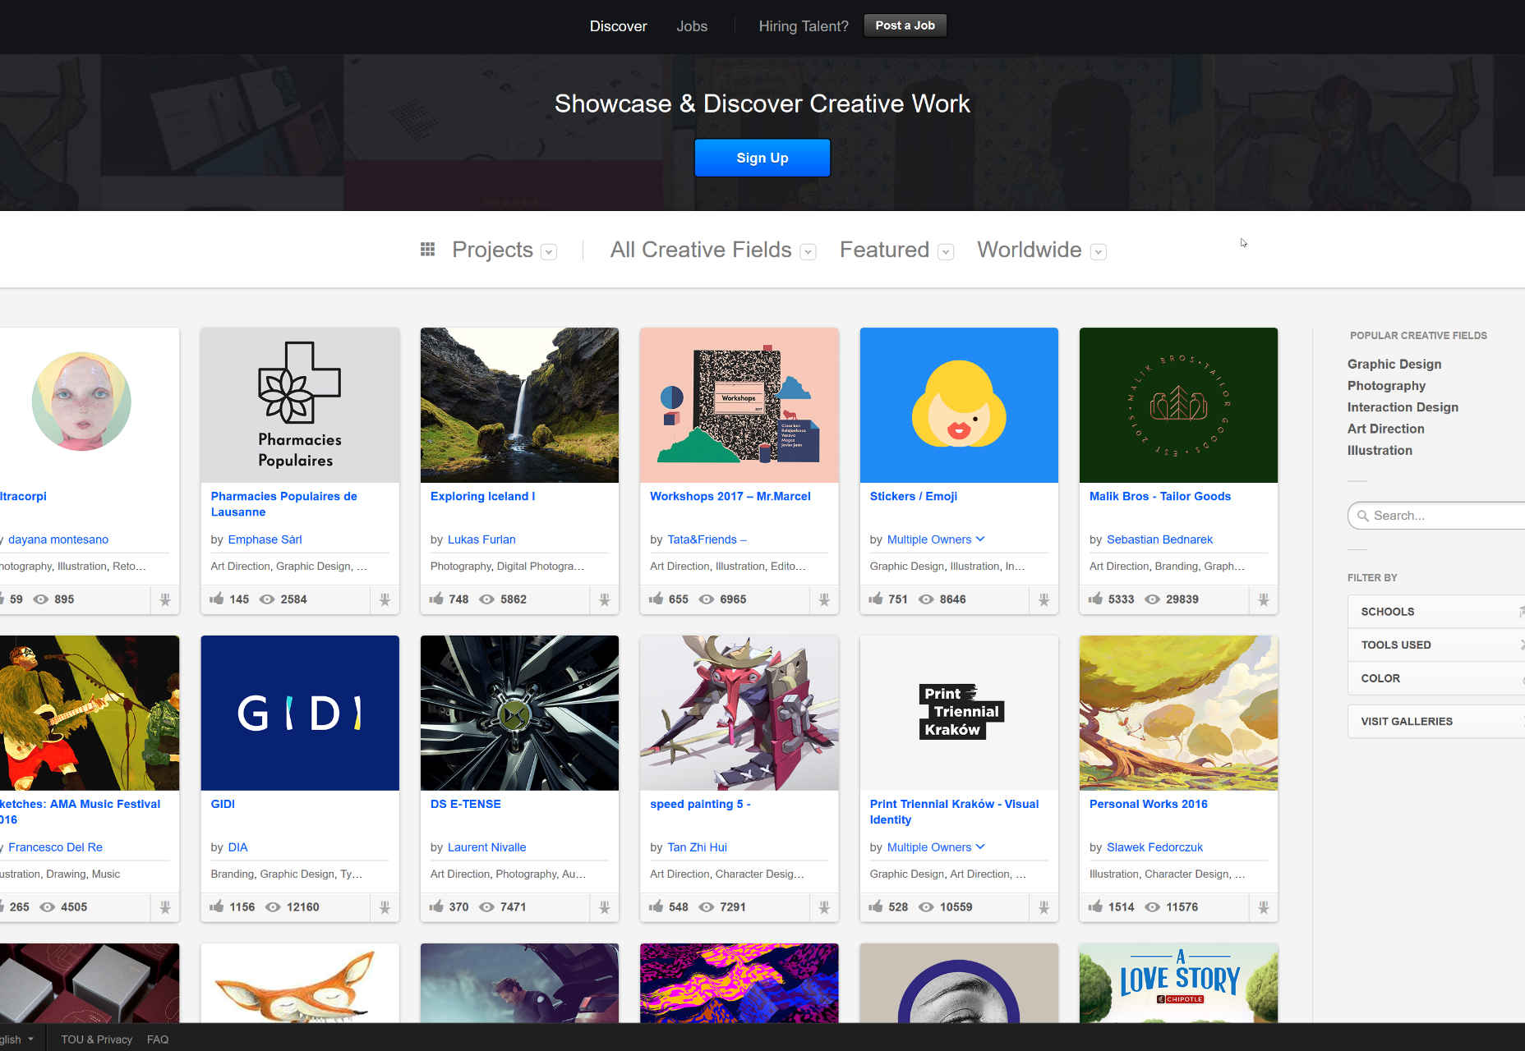This screenshot has height=1051, width=1525.
Task: Click thumbs-up icon on Workshops 2017 card
Action: 656,599
